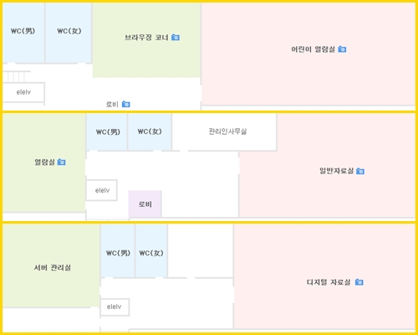Open the green 열람실 room's camera icon
The width and height of the screenshot is (418, 335).
click(x=62, y=162)
